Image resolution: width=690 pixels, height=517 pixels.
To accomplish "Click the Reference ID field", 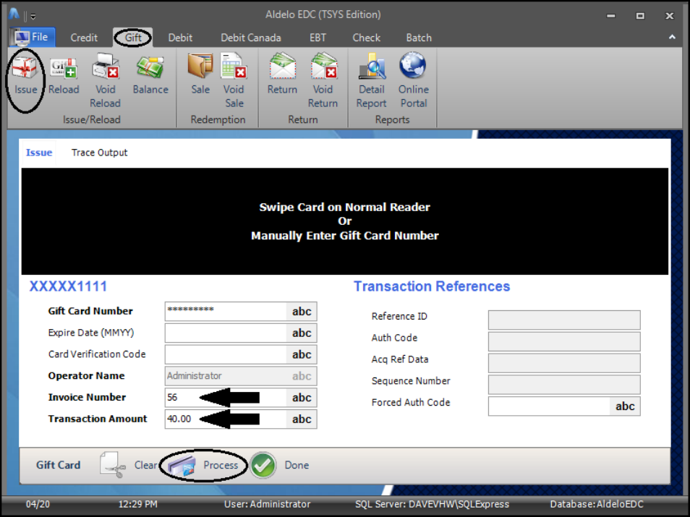I will tap(564, 320).
